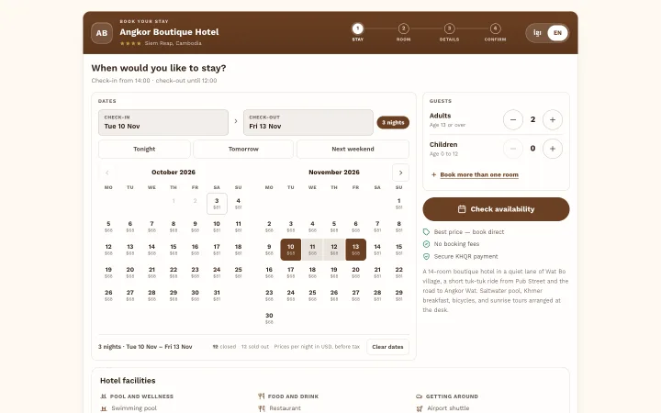
Task: Click the Food and Drink category icon
Action: tap(262, 396)
